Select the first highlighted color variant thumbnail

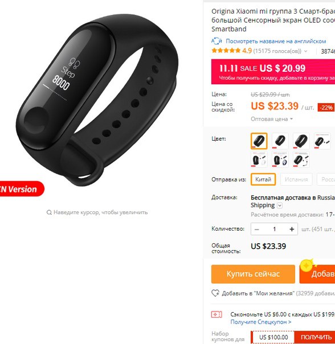[259, 141]
